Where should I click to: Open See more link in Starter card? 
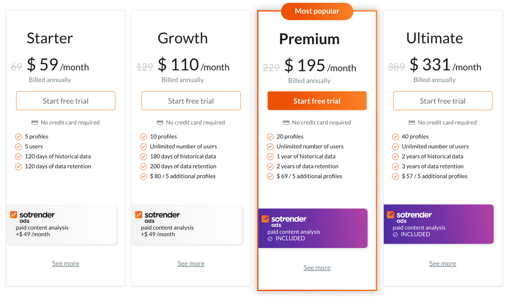point(66,263)
